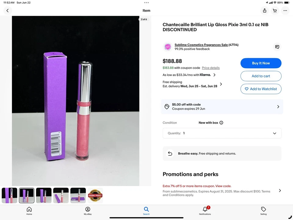293x220 pixels.
Task: Expand the Extra 7% off promotion chevron
Action: (280, 191)
